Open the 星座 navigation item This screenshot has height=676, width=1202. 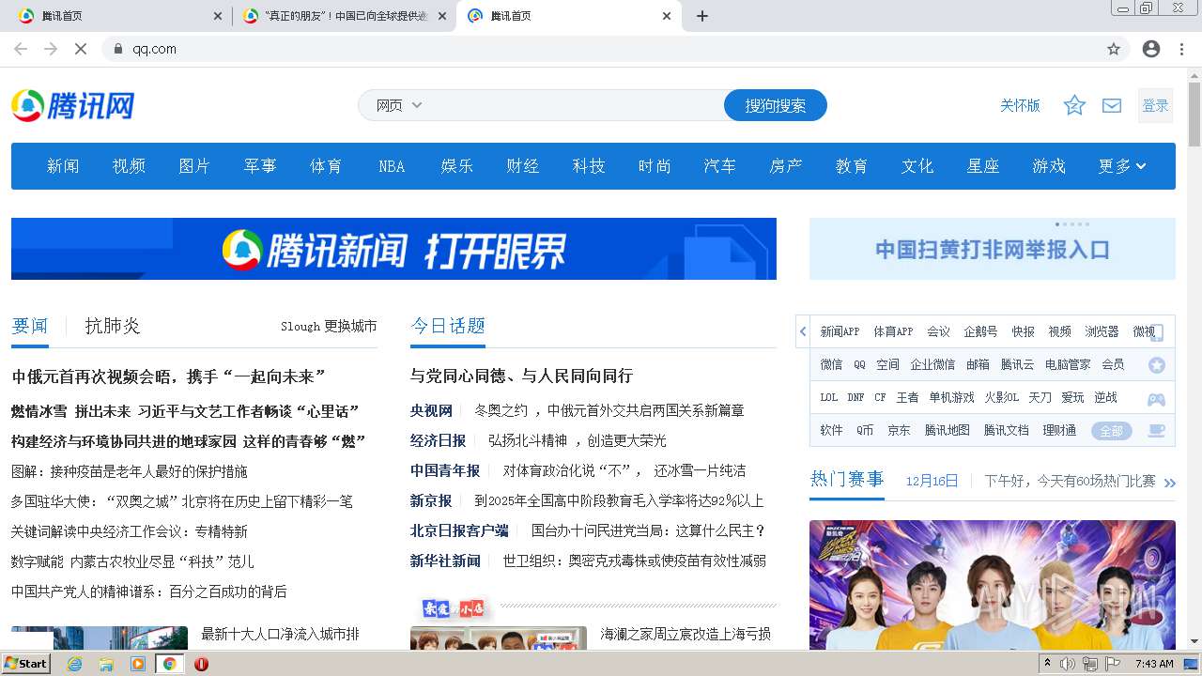(983, 166)
